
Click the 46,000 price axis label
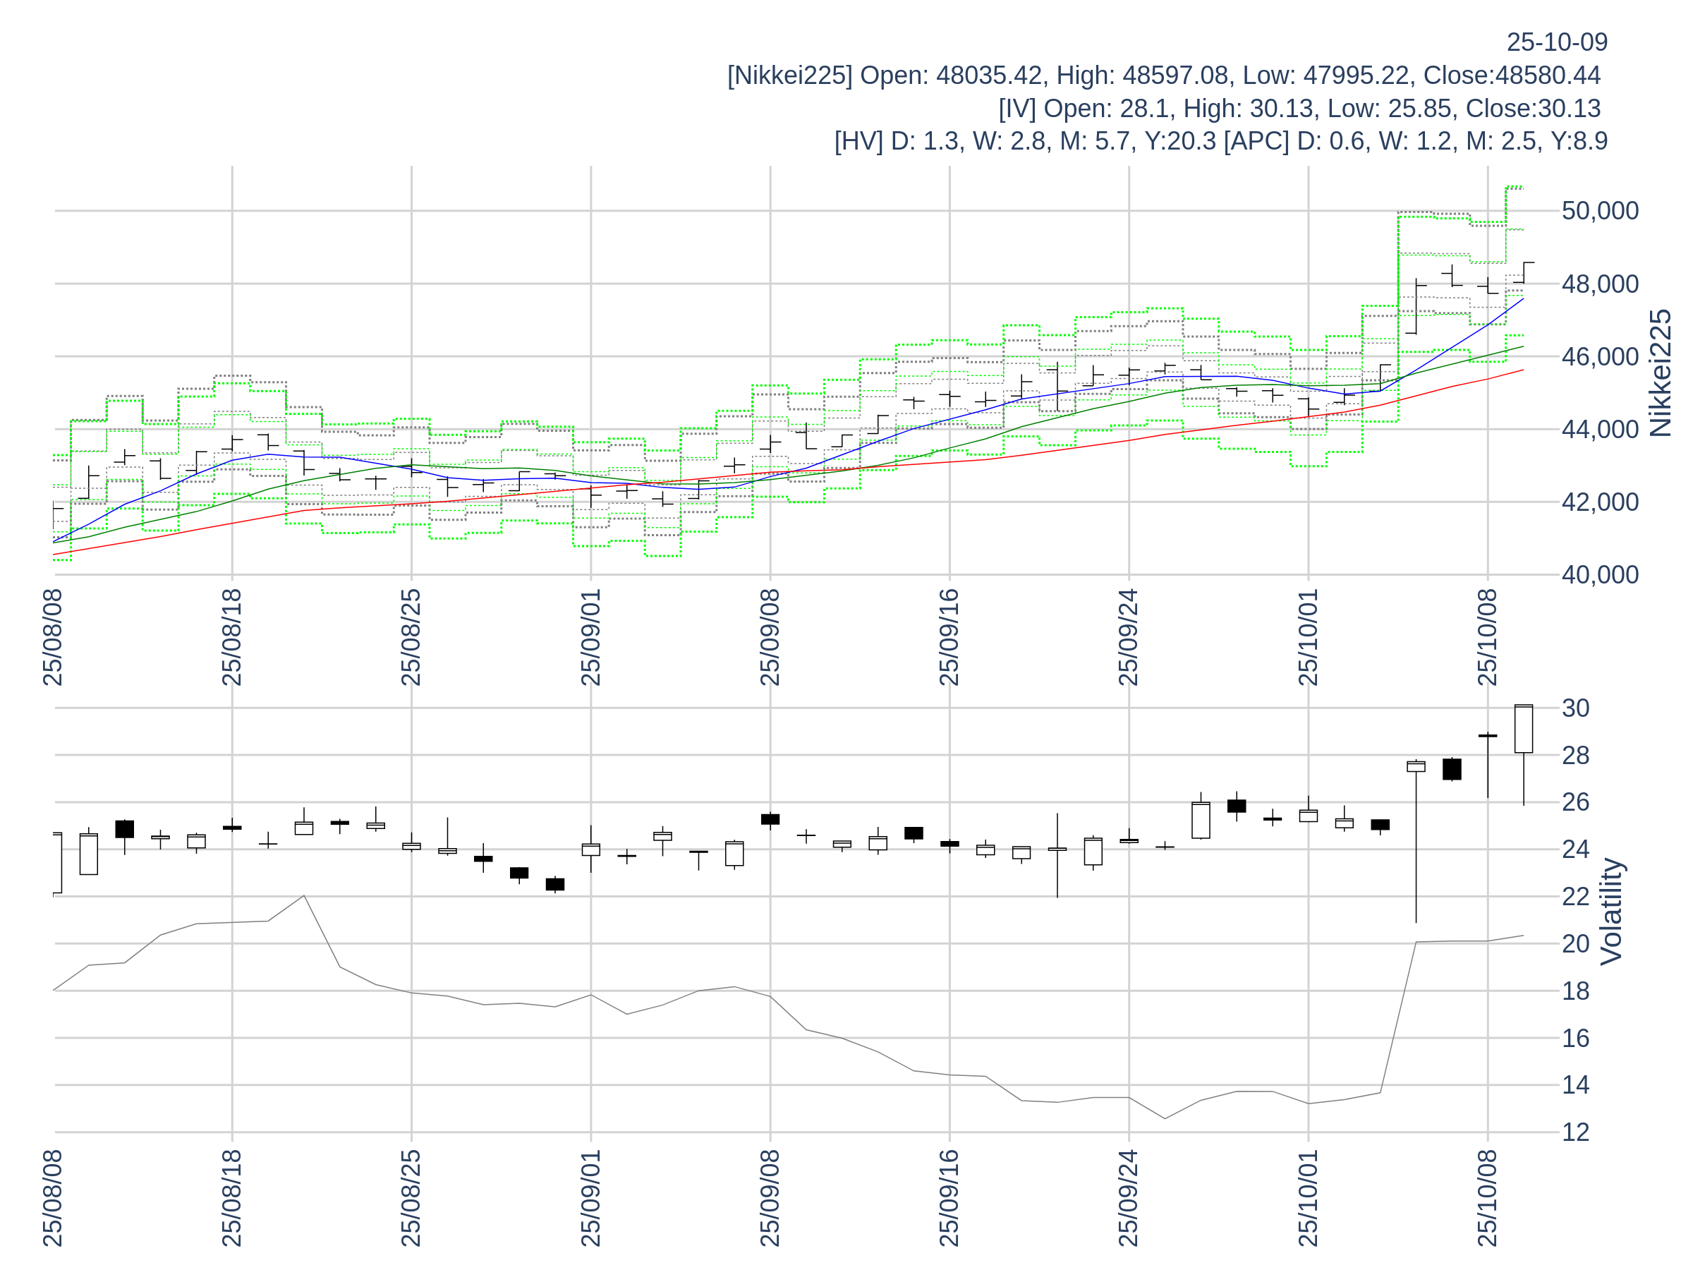1599,357
